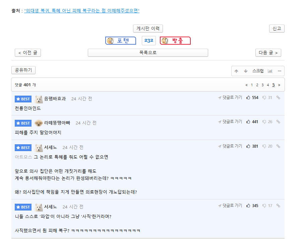Click the 포텐 upvote button
This screenshot has width=304, height=239.
click(x=121, y=41)
